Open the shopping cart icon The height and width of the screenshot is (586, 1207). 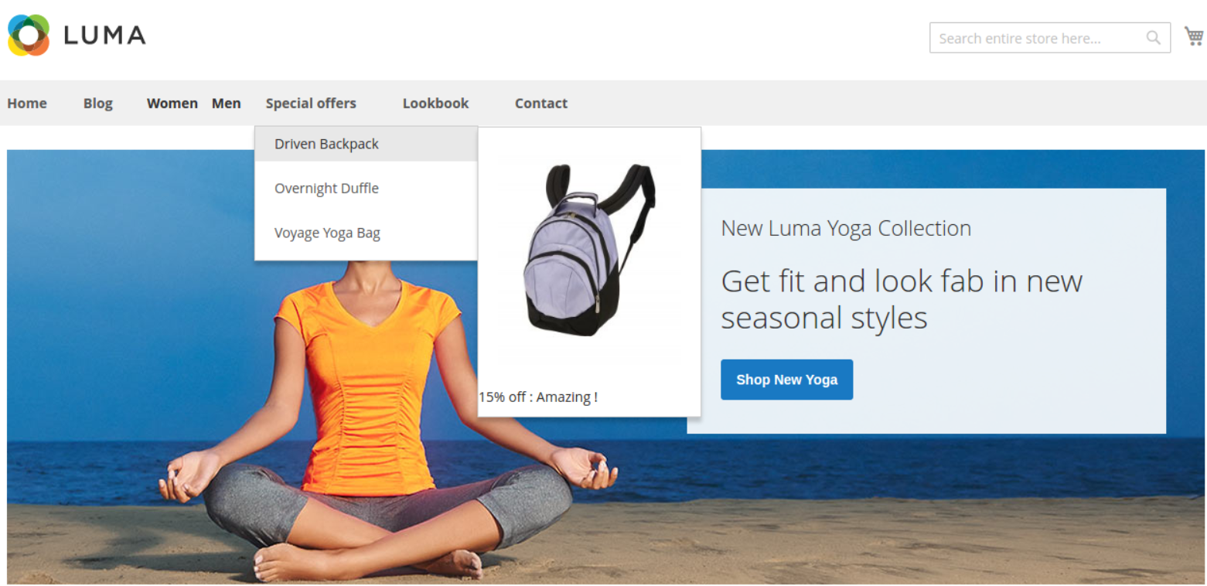click(1194, 36)
